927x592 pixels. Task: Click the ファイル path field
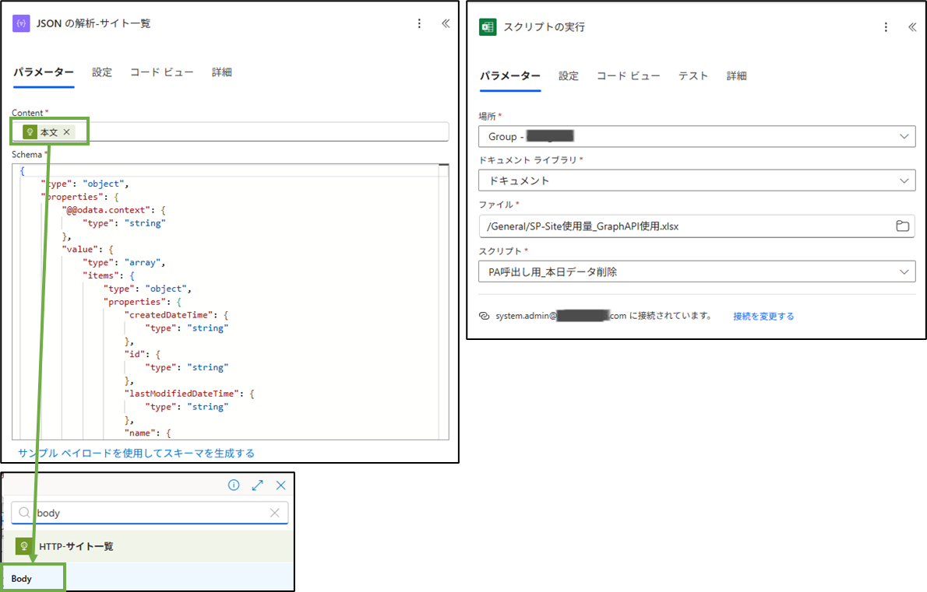697,226
